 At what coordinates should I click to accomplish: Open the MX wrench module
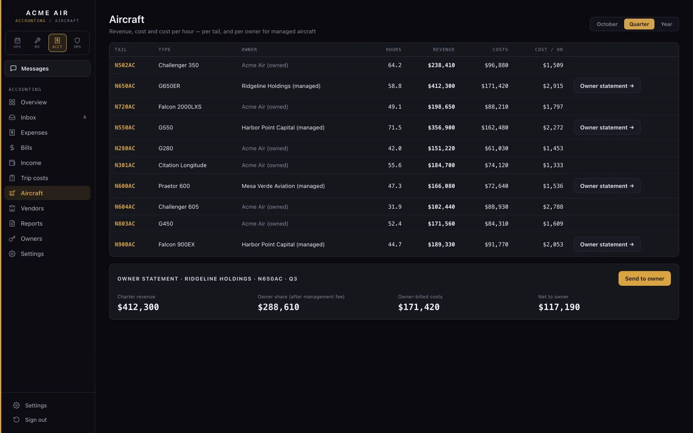tap(37, 43)
